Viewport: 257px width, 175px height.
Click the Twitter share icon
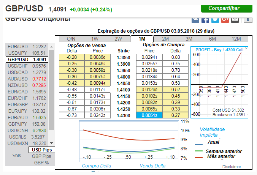(215, 19)
